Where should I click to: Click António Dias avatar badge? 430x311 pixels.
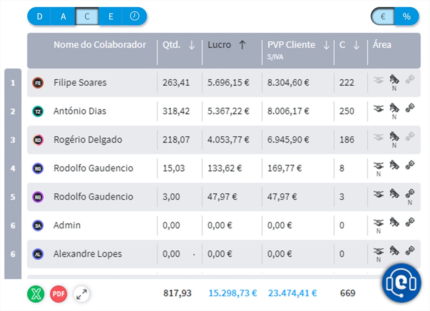click(38, 111)
